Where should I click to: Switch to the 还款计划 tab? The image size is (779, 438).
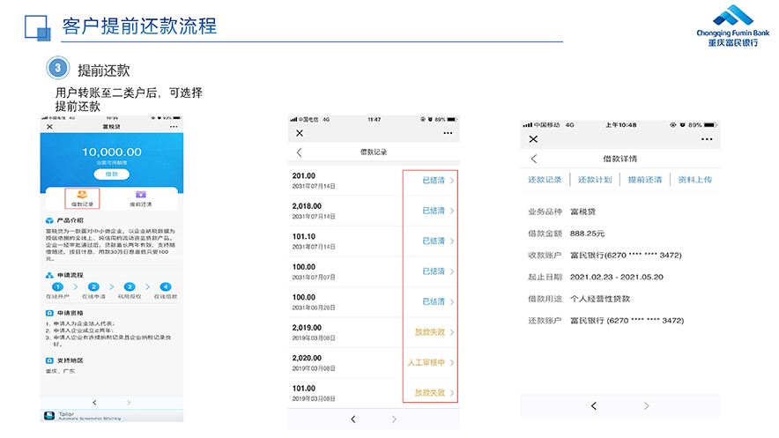coord(595,180)
